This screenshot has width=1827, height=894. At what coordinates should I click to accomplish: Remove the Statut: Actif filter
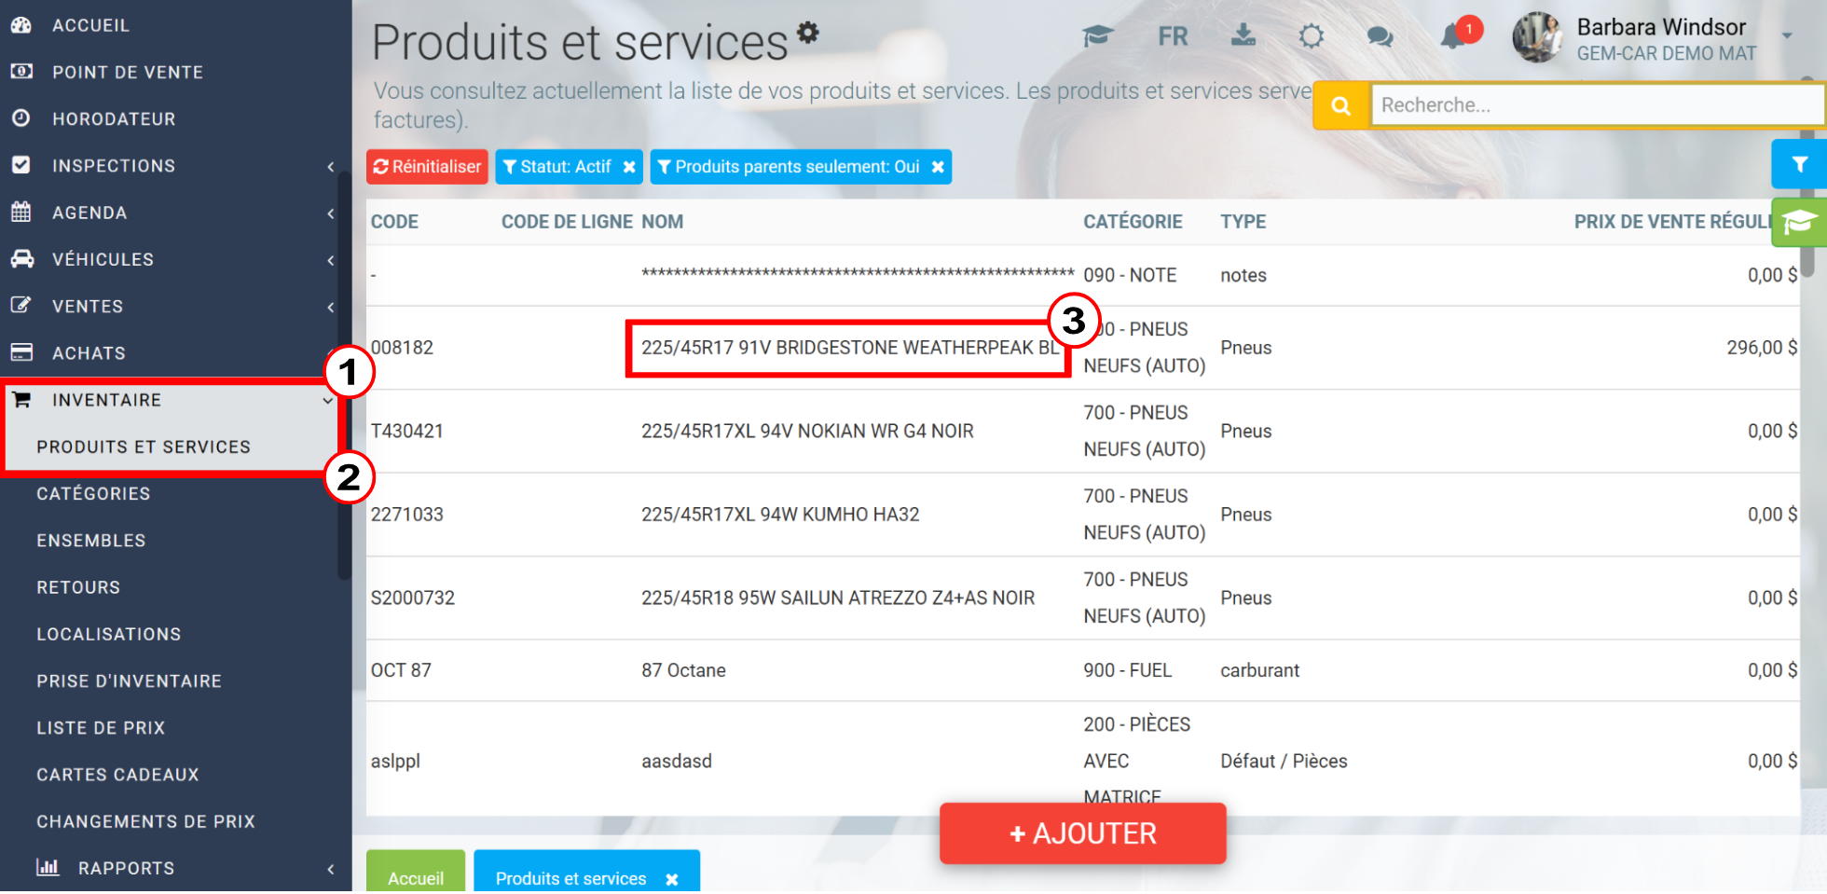[x=629, y=167]
